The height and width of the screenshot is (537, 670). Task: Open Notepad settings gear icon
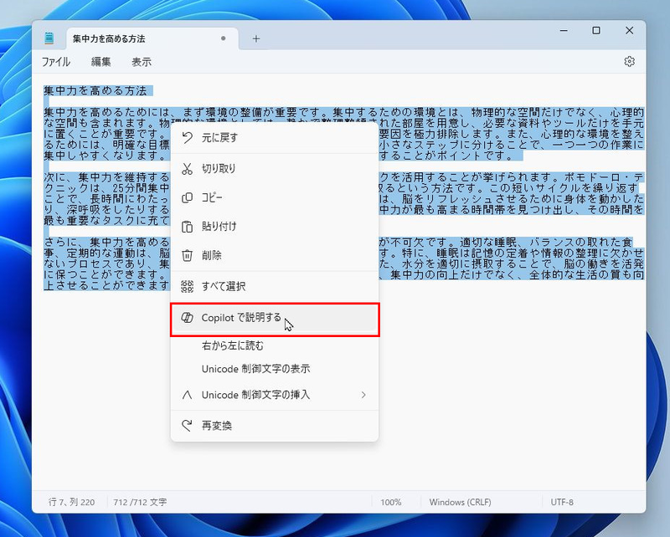pos(629,61)
